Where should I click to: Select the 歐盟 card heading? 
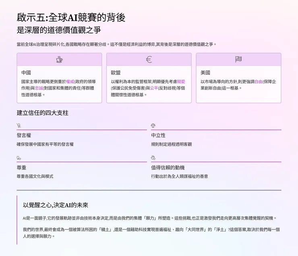(116, 73)
